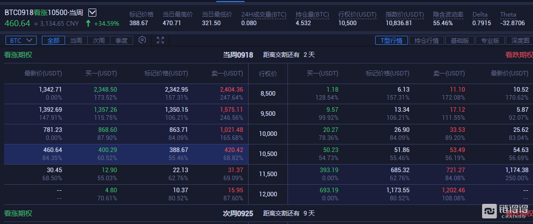Click the fullscreen expand icon
The height and width of the screenshot is (224, 533).
[x=160, y=40]
